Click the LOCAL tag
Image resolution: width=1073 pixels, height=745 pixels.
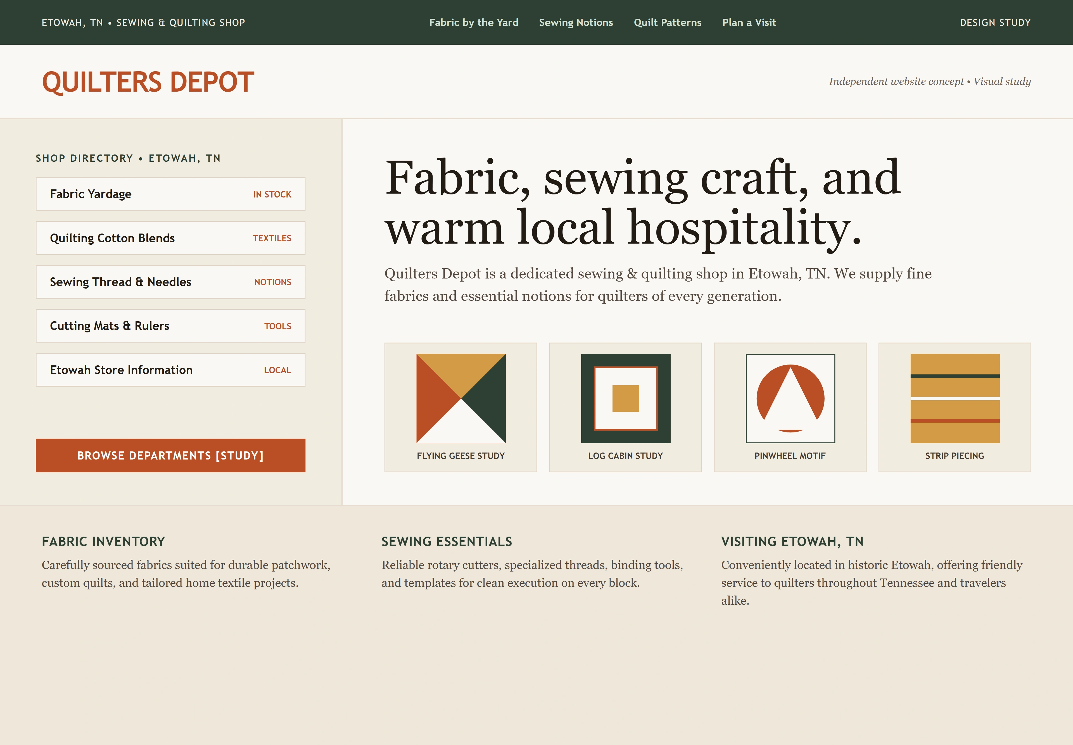point(277,370)
